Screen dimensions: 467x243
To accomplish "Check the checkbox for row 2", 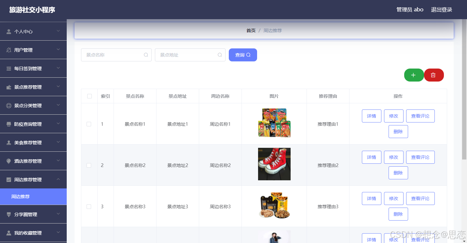I will point(89,165).
